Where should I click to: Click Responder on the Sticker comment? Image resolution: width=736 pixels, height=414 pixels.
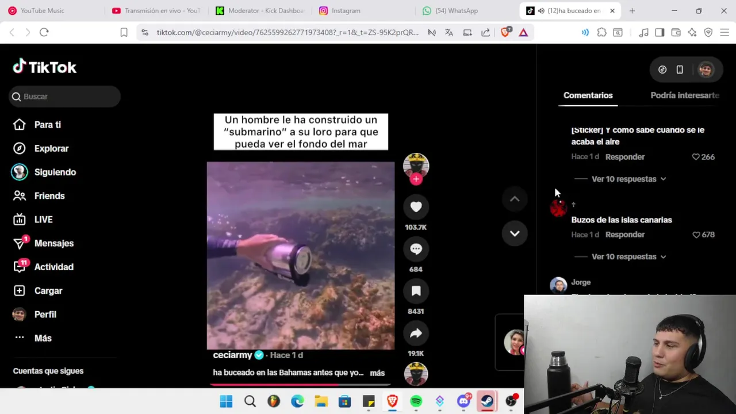click(625, 157)
